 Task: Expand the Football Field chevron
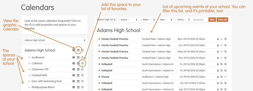[29, 75]
